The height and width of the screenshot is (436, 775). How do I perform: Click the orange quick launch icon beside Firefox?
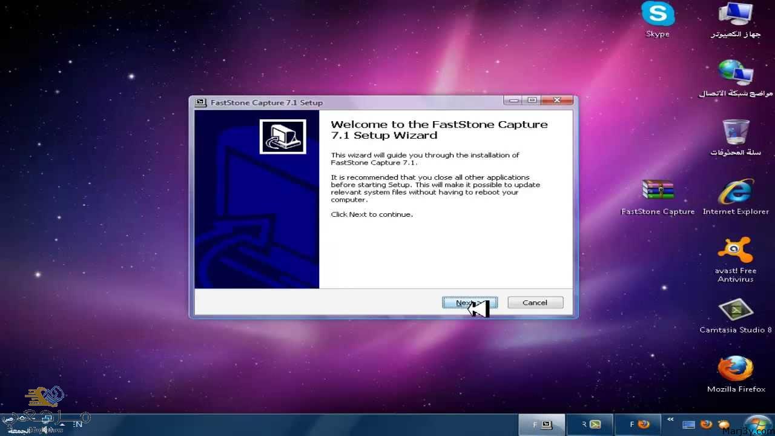pos(723,424)
